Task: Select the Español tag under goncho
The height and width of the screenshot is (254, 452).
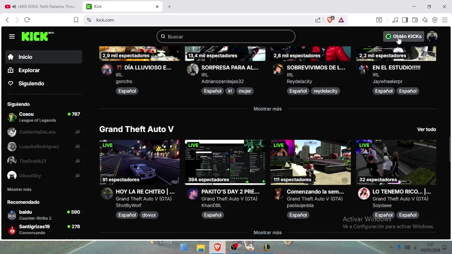Action: (127, 91)
